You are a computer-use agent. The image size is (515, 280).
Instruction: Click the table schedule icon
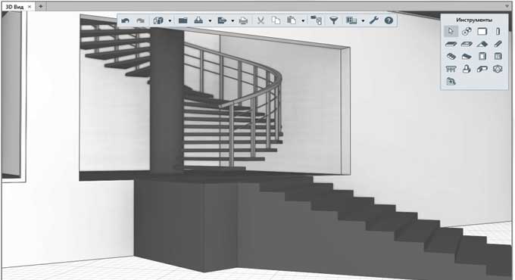tap(351, 20)
